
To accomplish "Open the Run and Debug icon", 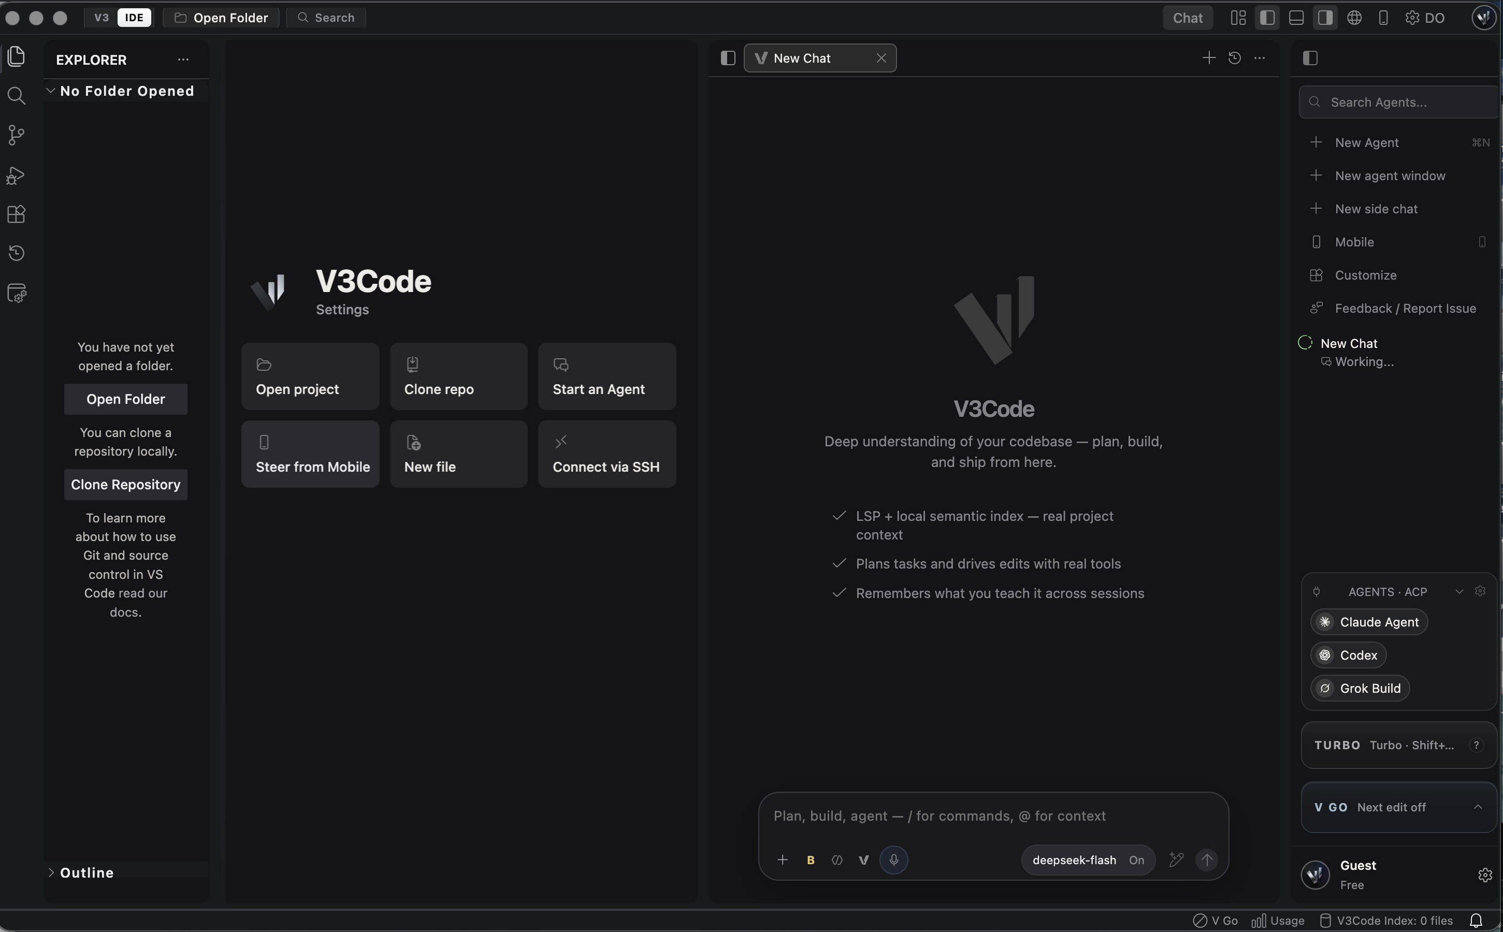I will 17,175.
